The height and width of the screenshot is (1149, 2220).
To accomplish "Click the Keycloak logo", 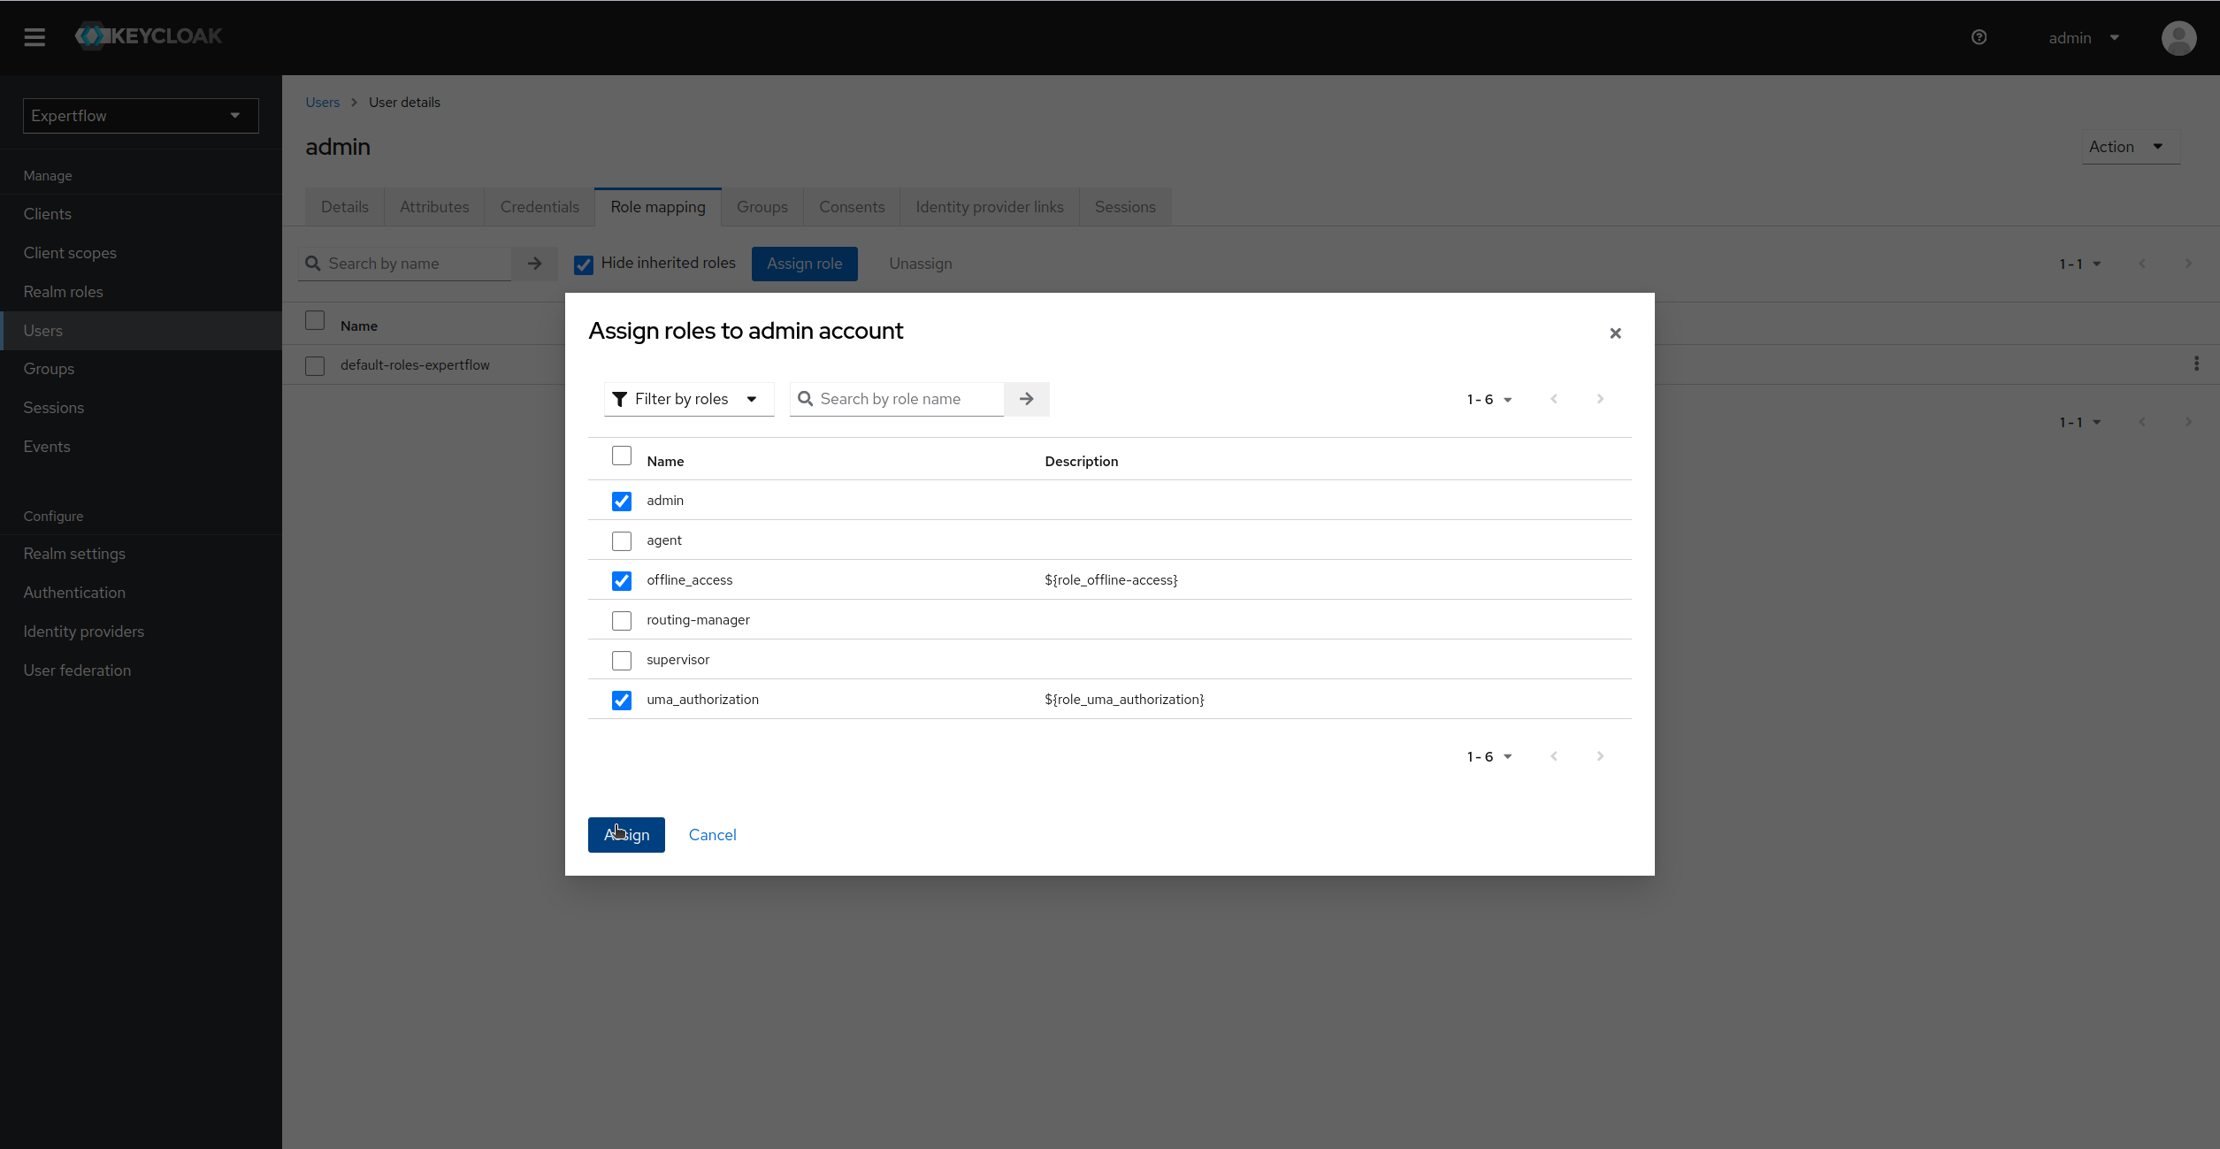I will click(x=147, y=36).
